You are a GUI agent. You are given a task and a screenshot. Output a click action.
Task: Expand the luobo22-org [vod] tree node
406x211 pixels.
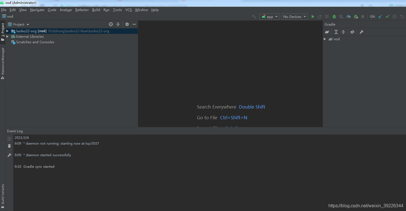click(x=7, y=31)
